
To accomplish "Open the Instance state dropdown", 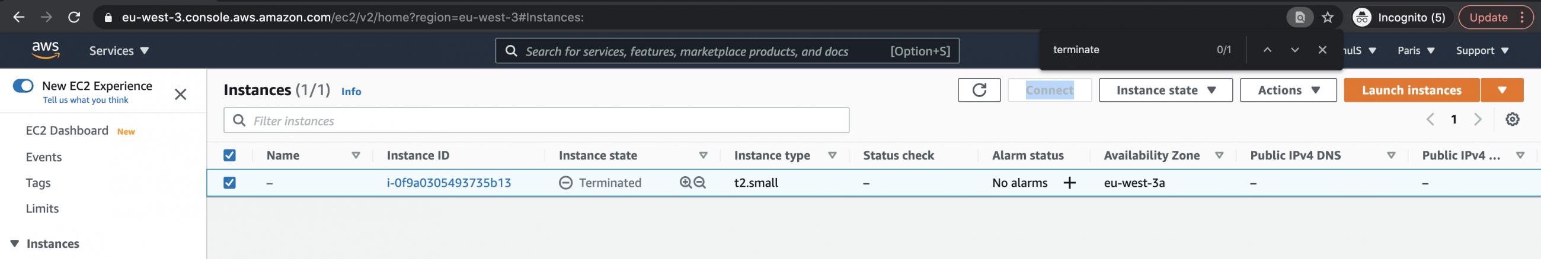I will (1165, 90).
